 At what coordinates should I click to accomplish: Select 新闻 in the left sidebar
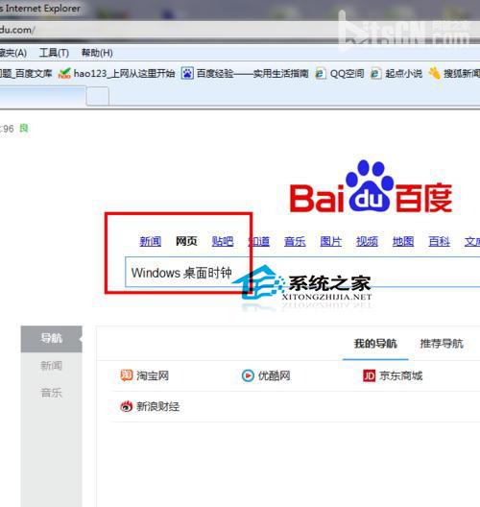(x=52, y=366)
